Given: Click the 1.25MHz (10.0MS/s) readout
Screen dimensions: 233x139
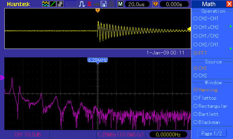Looking at the screenshot, I should [x=121, y=135].
